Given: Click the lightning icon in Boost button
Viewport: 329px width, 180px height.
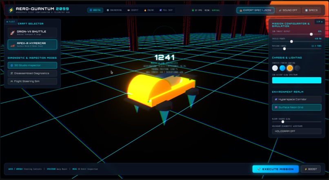Looking at the screenshot, I should pyautogui.click(x=306, y=169).
